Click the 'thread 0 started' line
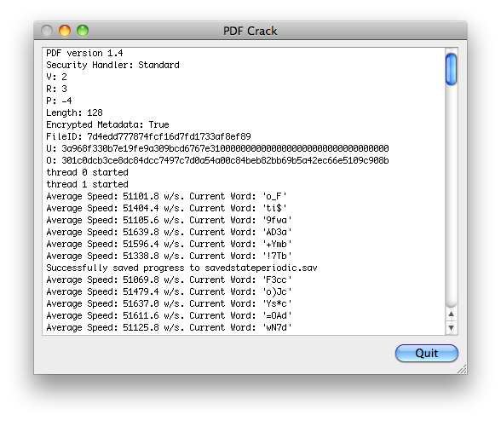 click(x=87, y=172)
